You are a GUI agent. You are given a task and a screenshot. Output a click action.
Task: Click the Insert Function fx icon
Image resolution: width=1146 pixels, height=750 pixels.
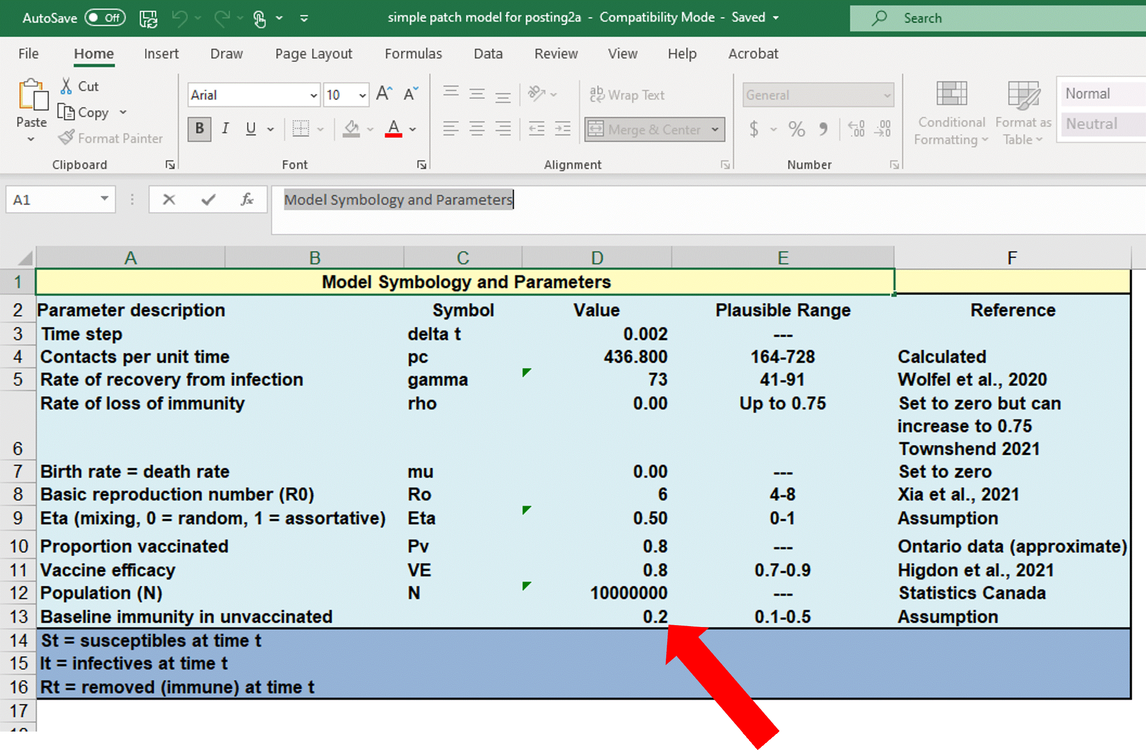pyautogui.click(x=247, y=199)
